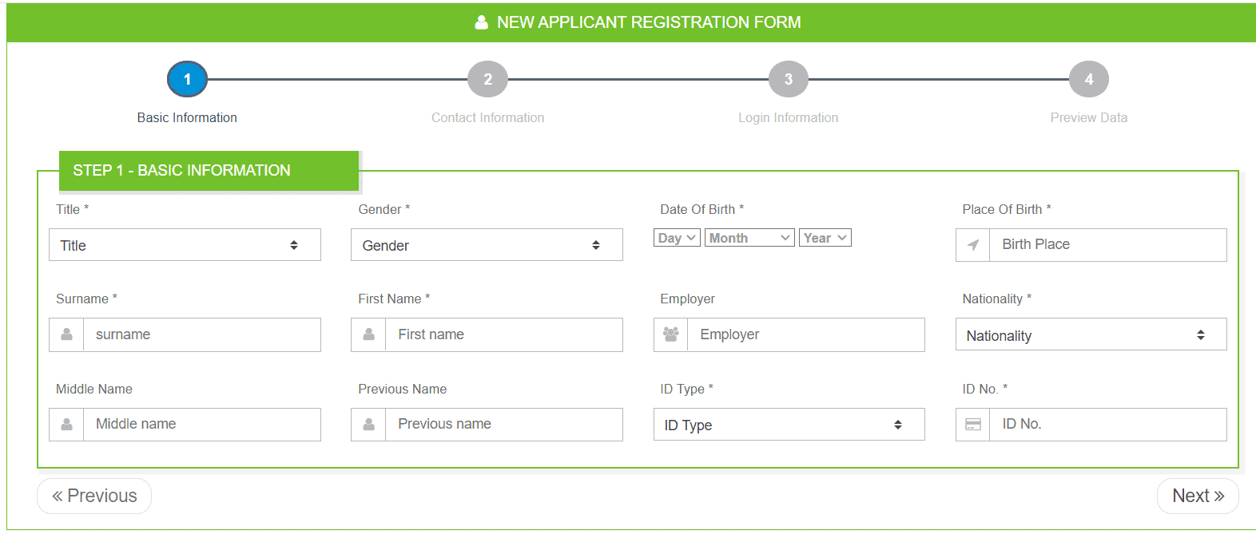This screenshot has height=534, width=1256.
Task: Click the person icon beside Middle name
Action: [x=67, y=425]
